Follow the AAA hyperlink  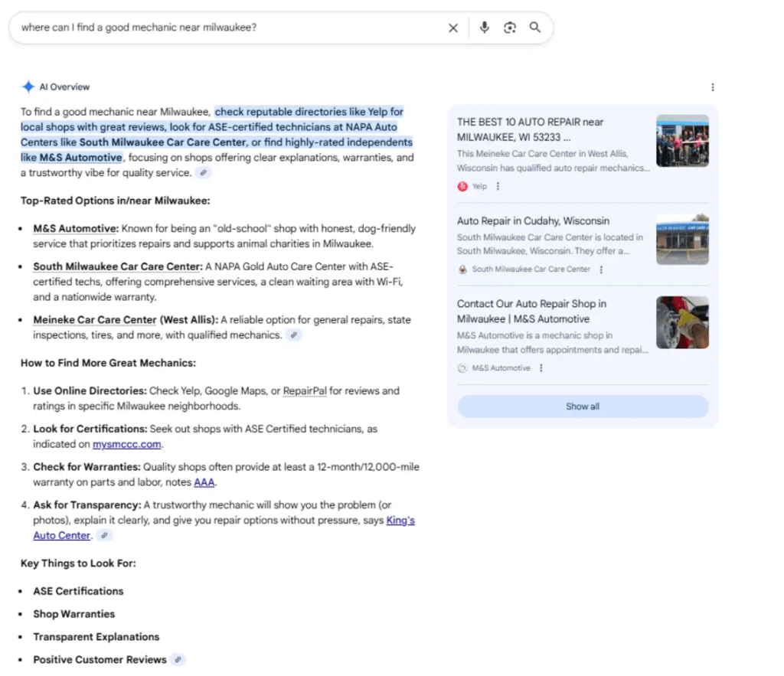[x=204, y=482]
